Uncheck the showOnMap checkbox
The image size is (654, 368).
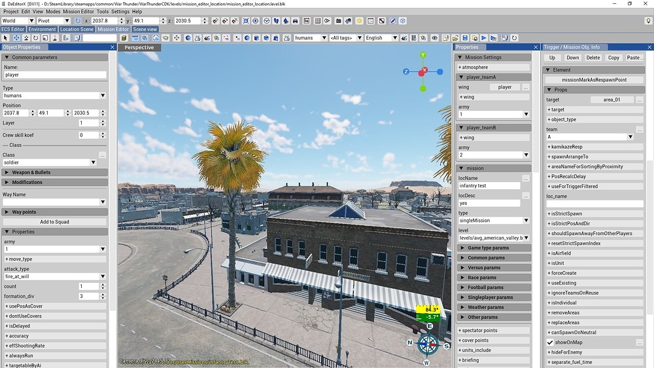click(x=550, y=342)
